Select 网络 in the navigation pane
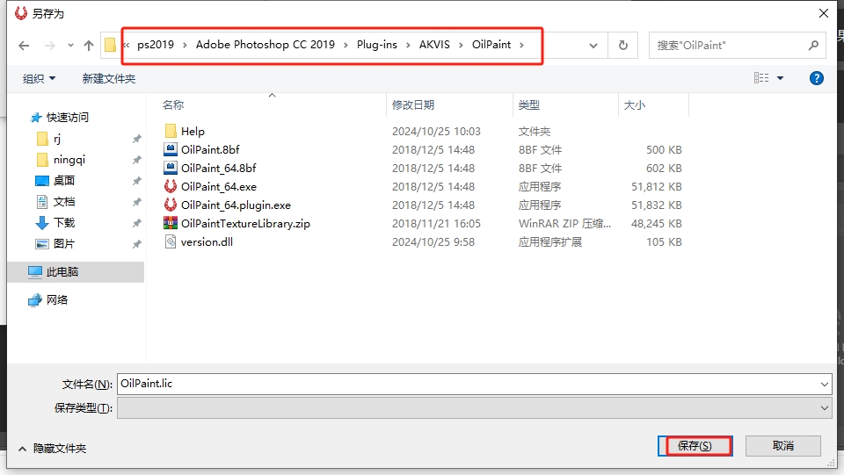This screenshot has width=844, height=475. tap(57, 299)
